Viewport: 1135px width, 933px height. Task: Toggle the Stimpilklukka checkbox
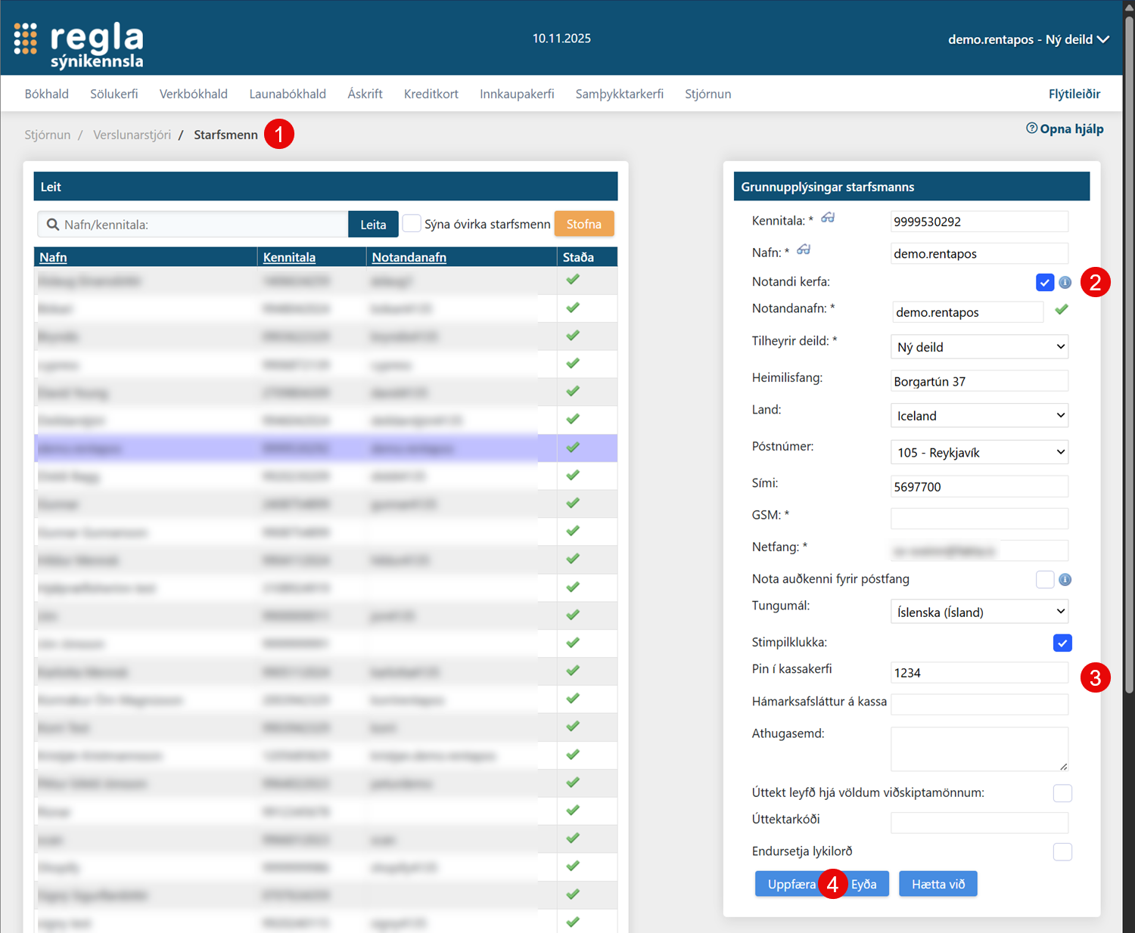(x=1062, y=643)
